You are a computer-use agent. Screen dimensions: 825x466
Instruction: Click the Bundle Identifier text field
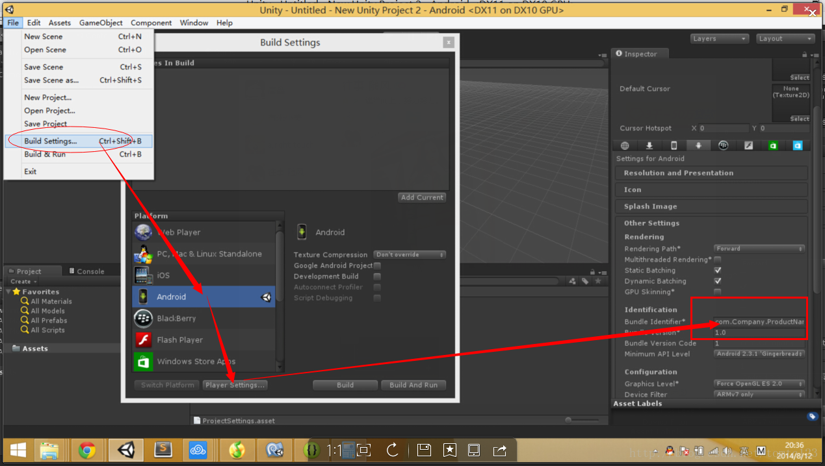759,321
